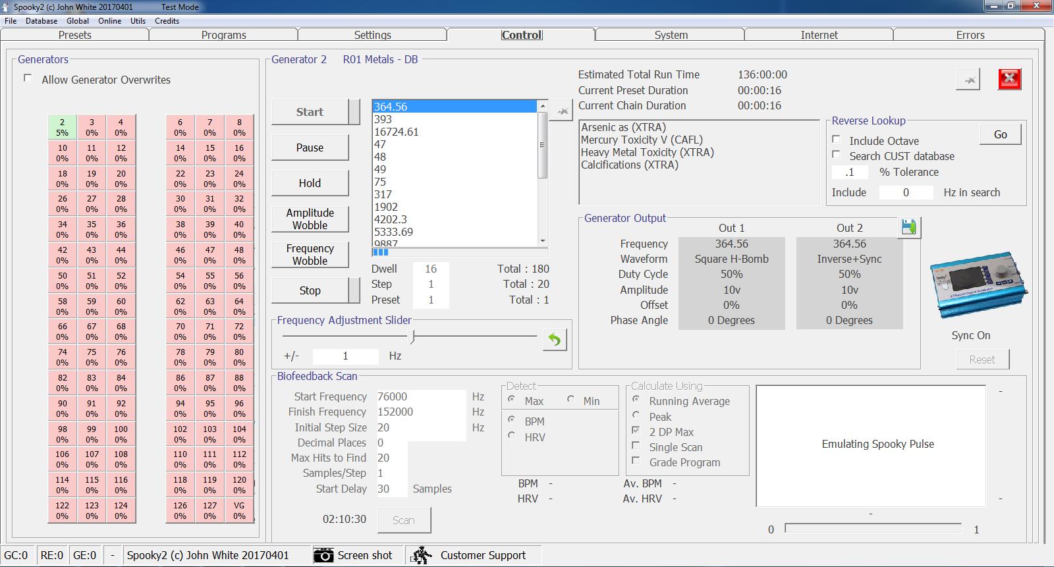Toggle the 2 DP Max checkbox
The image size is (1054, 567).
pos(636,431)
